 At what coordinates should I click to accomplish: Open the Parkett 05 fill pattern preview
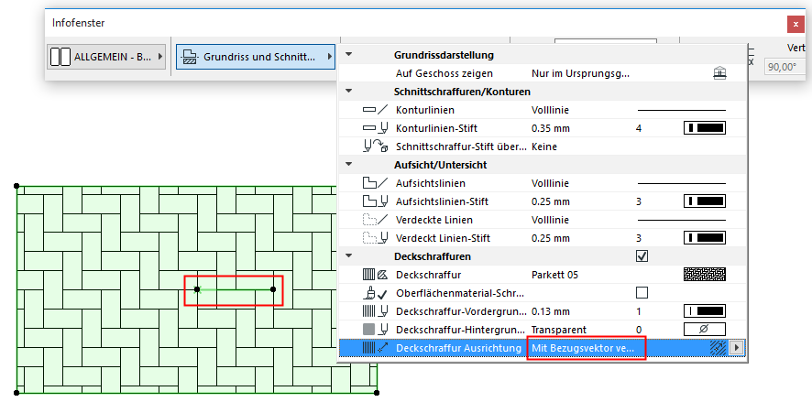click(705, 275)
